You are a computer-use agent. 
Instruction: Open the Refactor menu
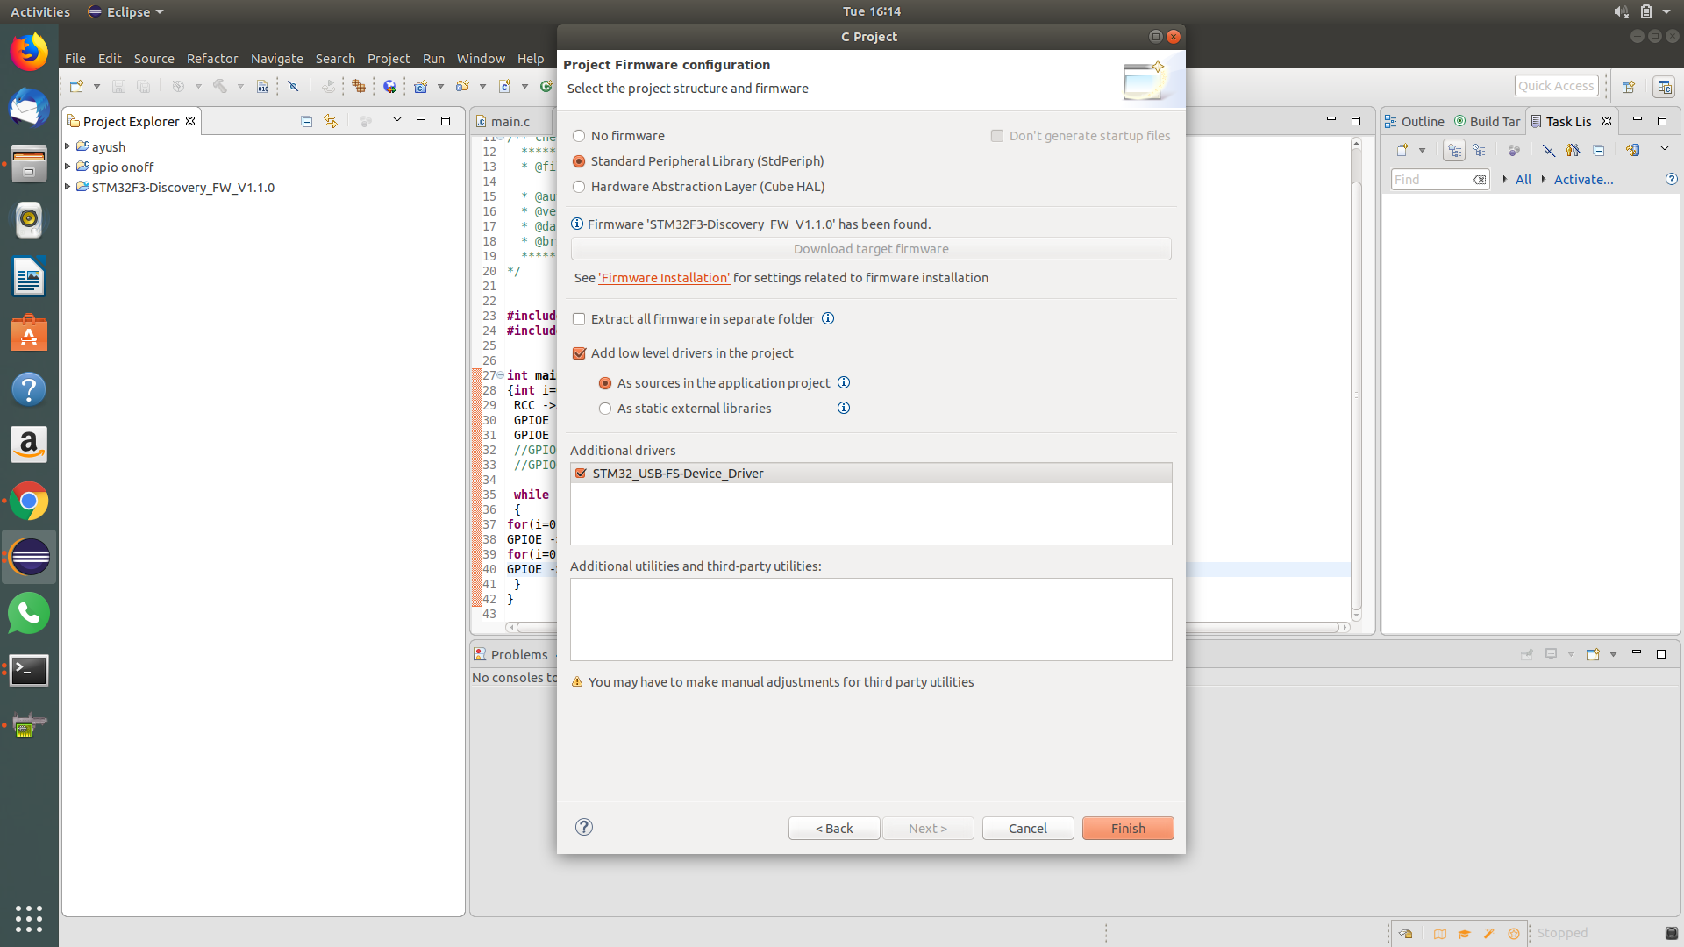coord(211,59)
